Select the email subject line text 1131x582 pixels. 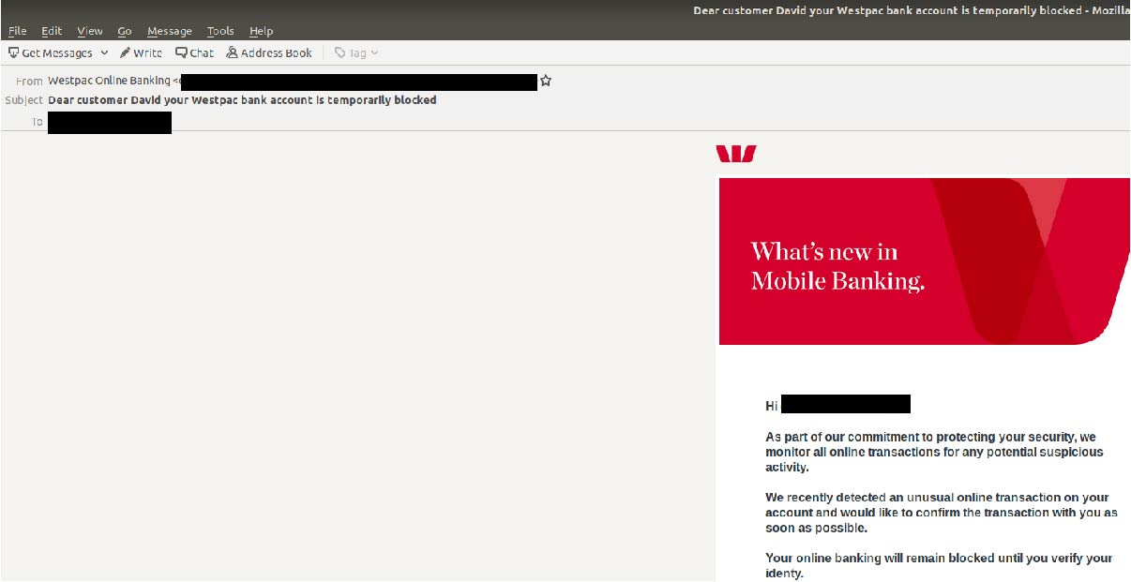click(x=242, y=99)
